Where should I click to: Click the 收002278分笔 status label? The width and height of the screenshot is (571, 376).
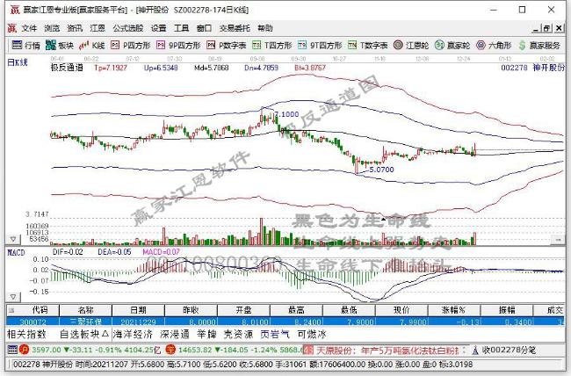[509, 351]
